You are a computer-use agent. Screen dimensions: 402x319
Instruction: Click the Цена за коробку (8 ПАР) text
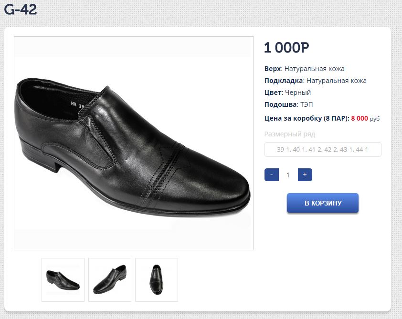tap(307, 118)
